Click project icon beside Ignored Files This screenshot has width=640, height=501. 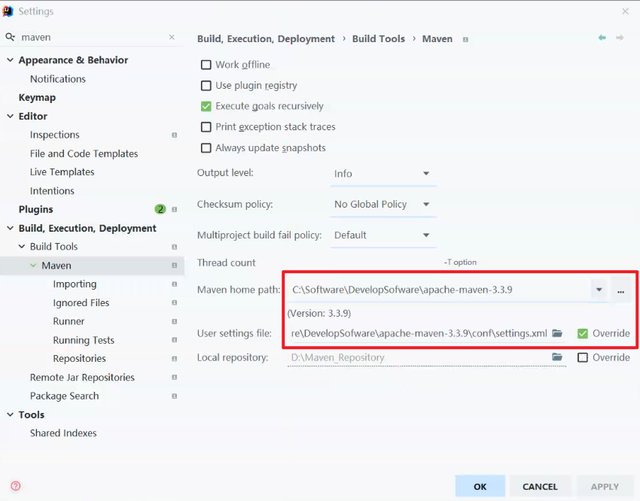tap(174, 303)
